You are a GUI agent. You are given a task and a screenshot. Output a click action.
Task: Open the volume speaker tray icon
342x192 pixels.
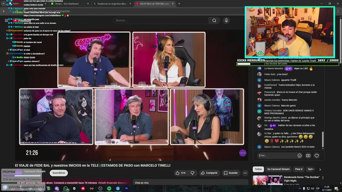point(313,189)
